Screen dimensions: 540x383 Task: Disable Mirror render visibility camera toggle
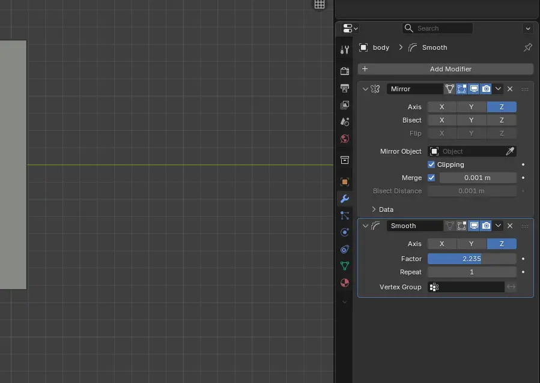(x=486, y=88)
